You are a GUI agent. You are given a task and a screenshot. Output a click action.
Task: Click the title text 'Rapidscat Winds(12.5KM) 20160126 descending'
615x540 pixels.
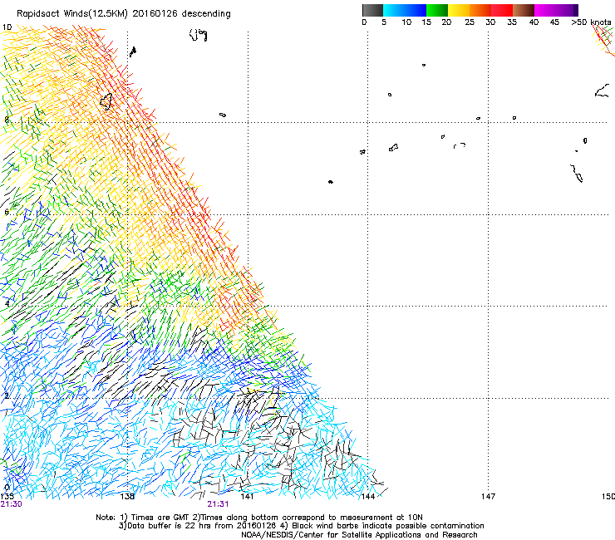click(x=124, y=14)
